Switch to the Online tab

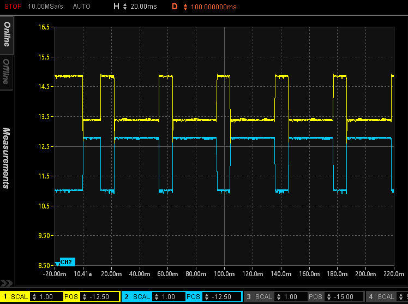(x=7, y=34)
